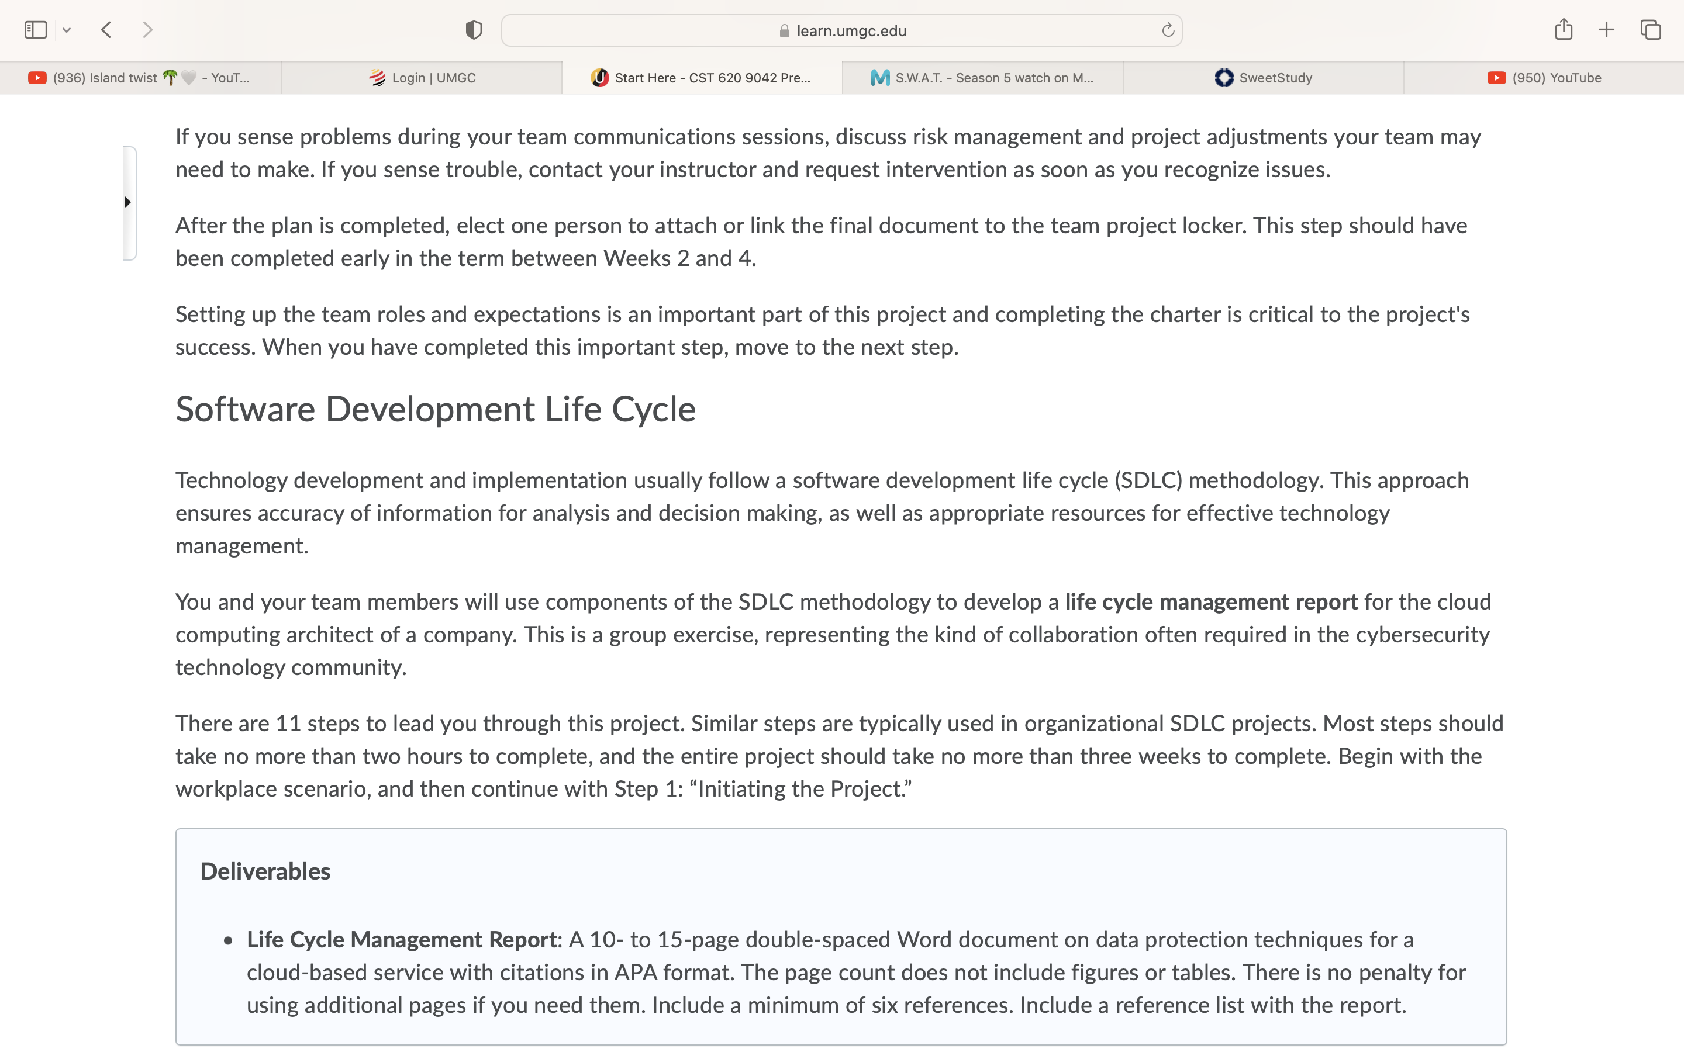
Task: Reload the learn.umgc.edu page
Action: click(1168, 30)
